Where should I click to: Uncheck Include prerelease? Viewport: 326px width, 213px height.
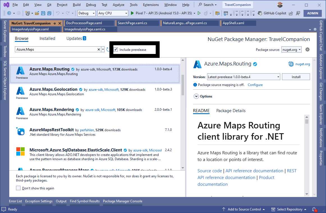pos(116,49)
